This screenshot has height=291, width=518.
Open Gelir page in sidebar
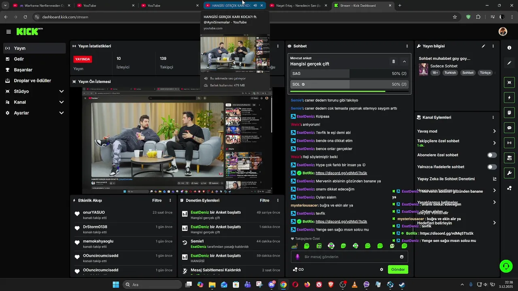click(x=34, y=59)
